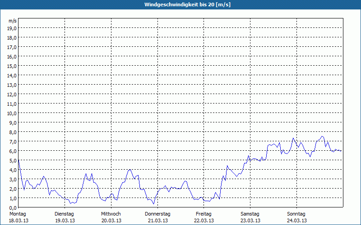Click the '8,0' y-axis label

[x=13, y=132]
